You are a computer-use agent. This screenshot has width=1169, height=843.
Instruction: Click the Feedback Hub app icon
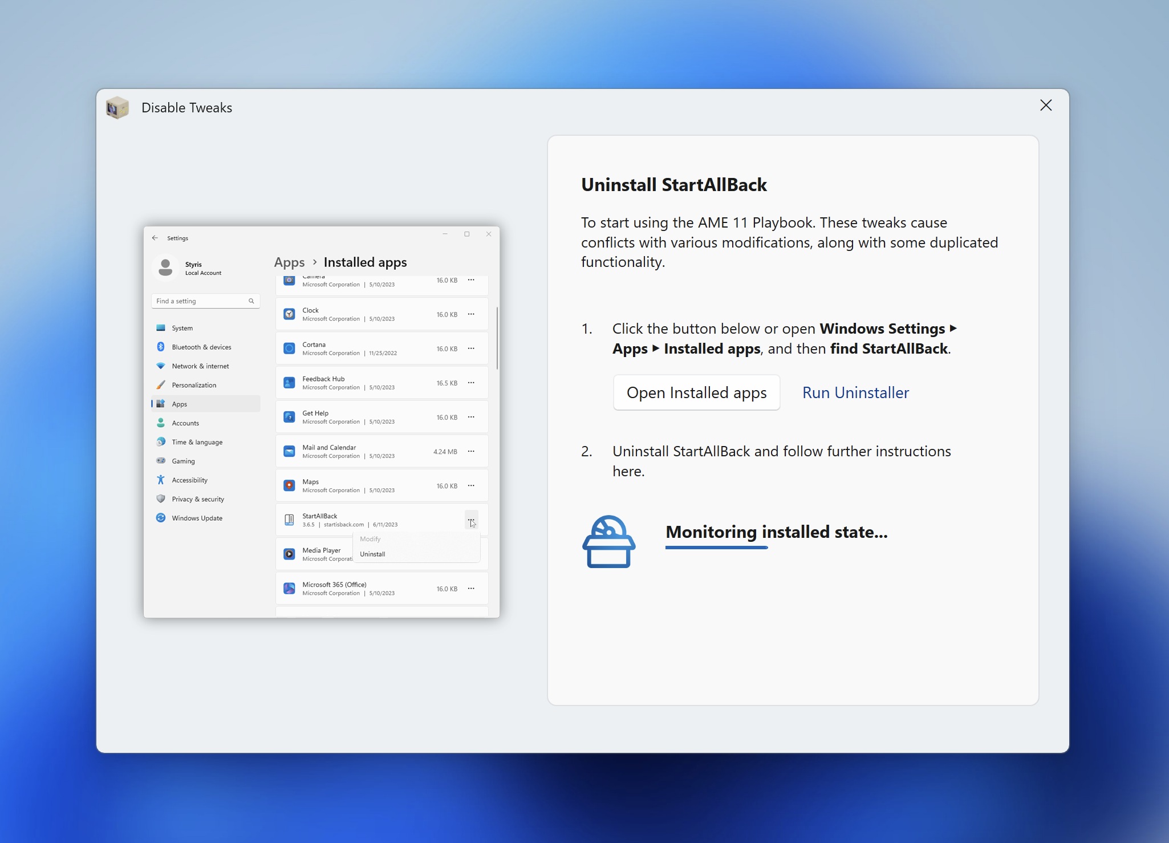click(x=289, y=383)
